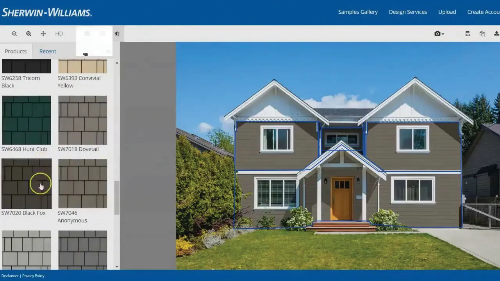
Task: Click the Upload link in header
Action: [447, 12]
